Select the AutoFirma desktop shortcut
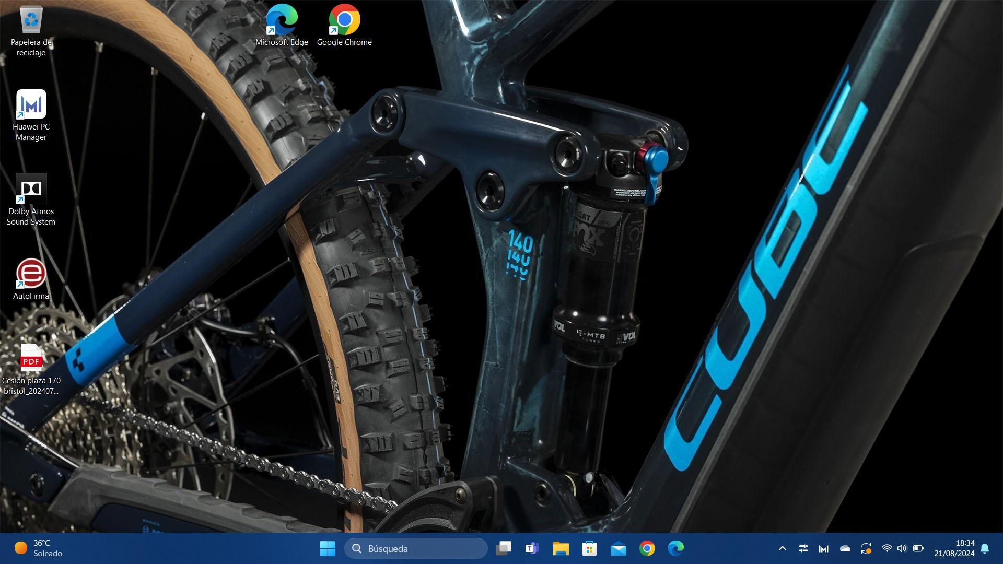This screenshot has height=564, width=1003. pyautogui.click(x=31, y=279)
